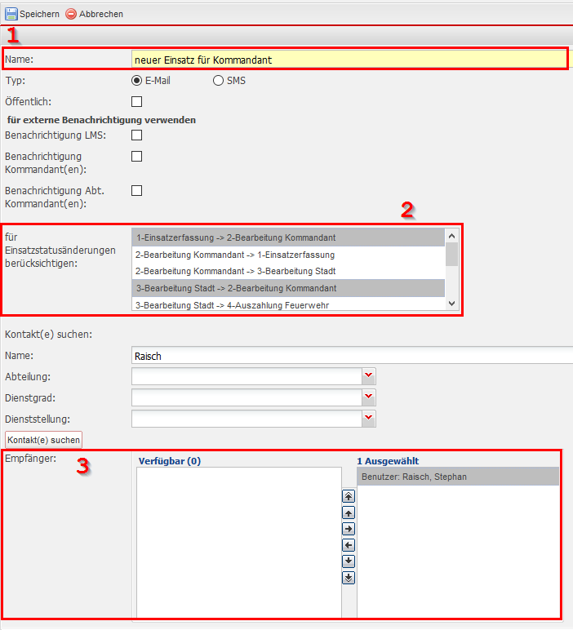Click the red Abbrechen cancel icon
This screenshot has width=573, height=630.
click(71, 14)
